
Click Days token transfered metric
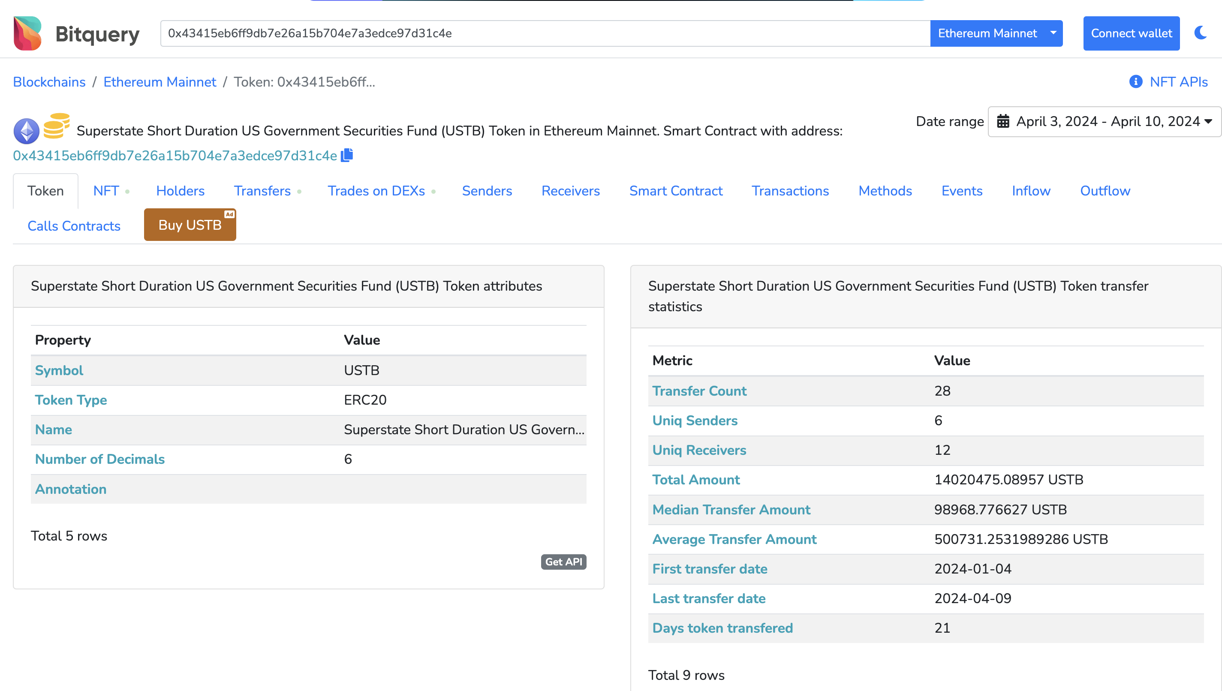pos(722,628)
